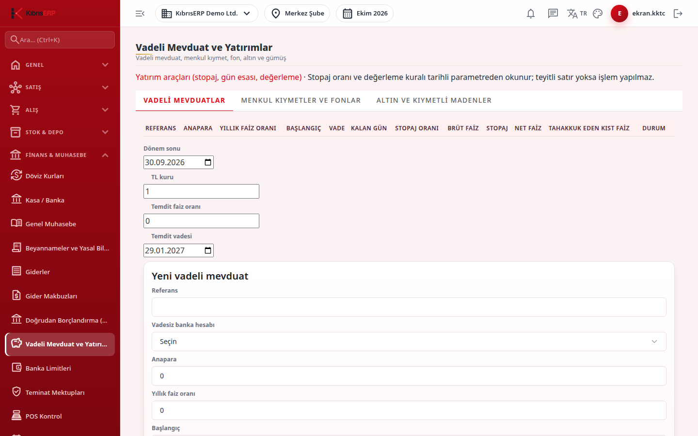This screenshot has width=698, height=436.
Task: Click the TL kuru input field
Action: (201, 191)
